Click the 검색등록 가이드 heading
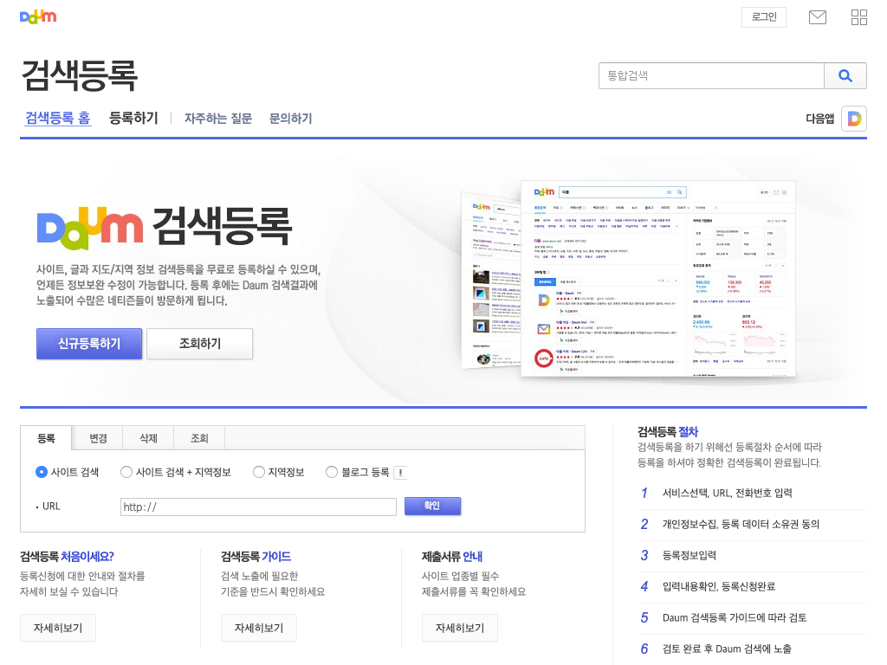 256,557
